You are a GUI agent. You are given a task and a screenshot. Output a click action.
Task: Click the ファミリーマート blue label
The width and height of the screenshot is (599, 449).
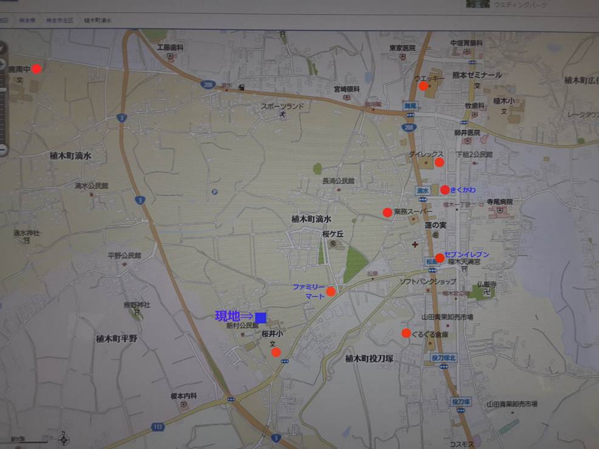309,291
